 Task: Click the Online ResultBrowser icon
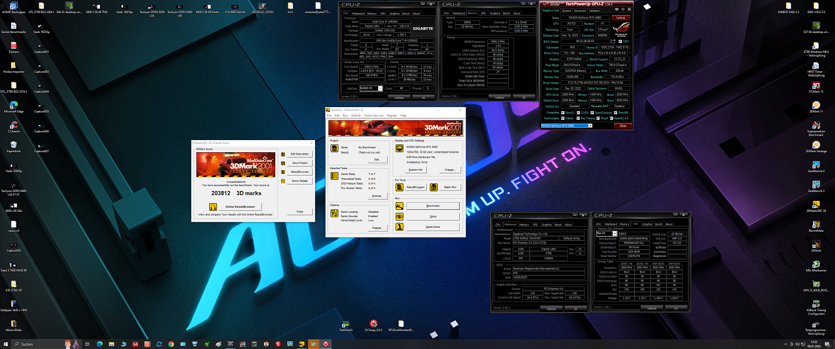[213, 206]
